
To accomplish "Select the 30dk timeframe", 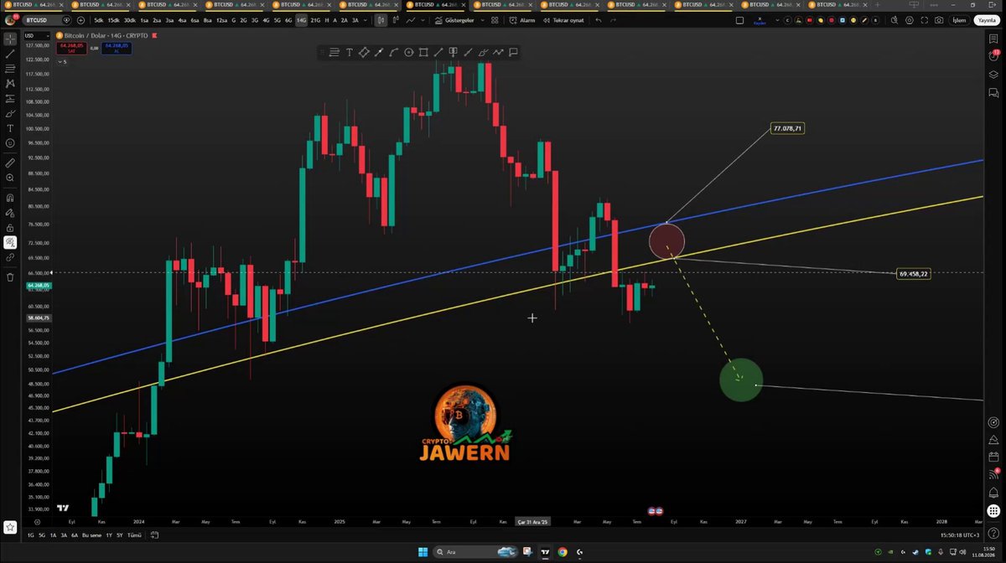I will (129, 20).
